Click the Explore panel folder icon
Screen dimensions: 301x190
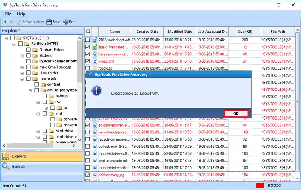tap(6, 156)
